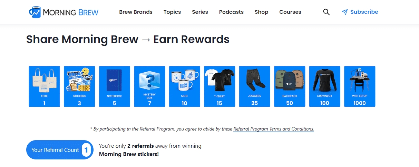The width and height of the screenshot is (419, 167).
Task: Select the Stickers reward card
Action: click(79, 86)
